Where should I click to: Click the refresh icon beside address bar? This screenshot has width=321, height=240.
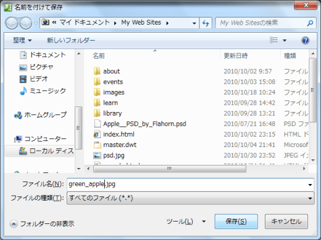[206, 23]
